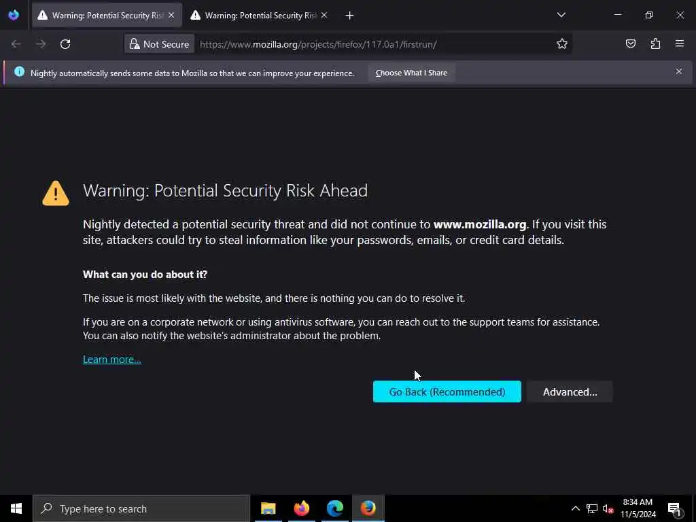Open Firefox from the taskbar
Screen dimensions: 696x522
pos(301,508)
